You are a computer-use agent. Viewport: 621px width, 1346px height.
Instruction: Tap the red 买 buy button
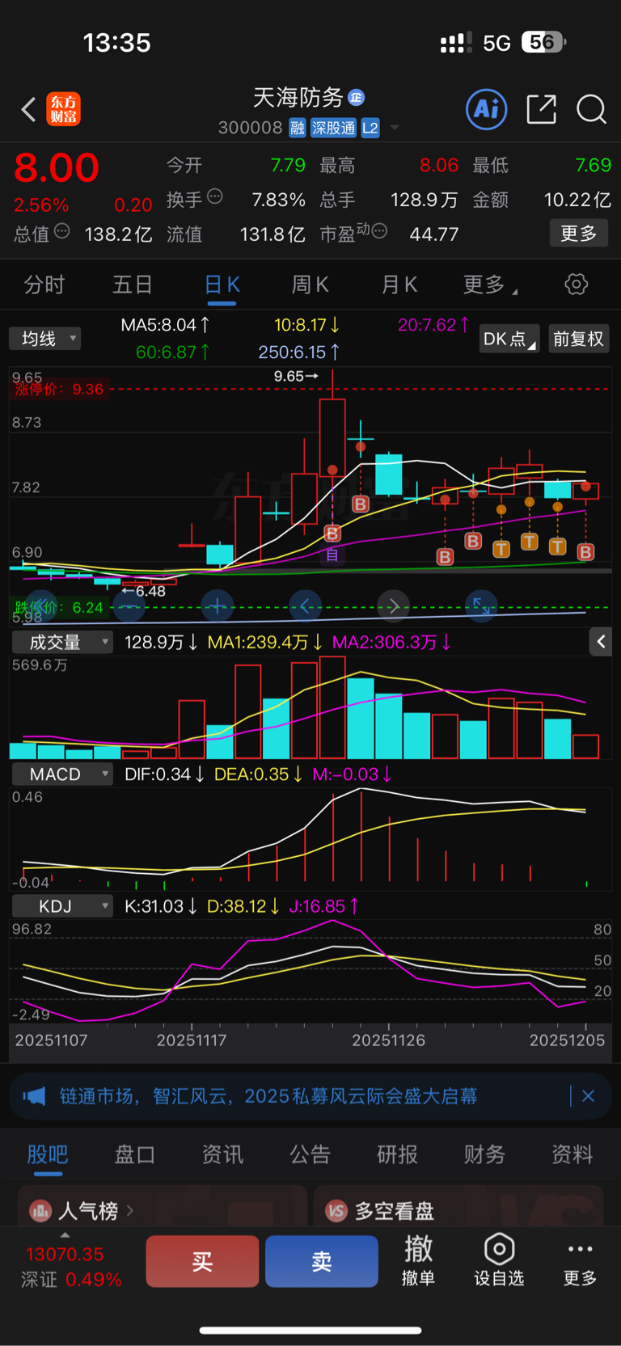click(x=202, y=1261)
